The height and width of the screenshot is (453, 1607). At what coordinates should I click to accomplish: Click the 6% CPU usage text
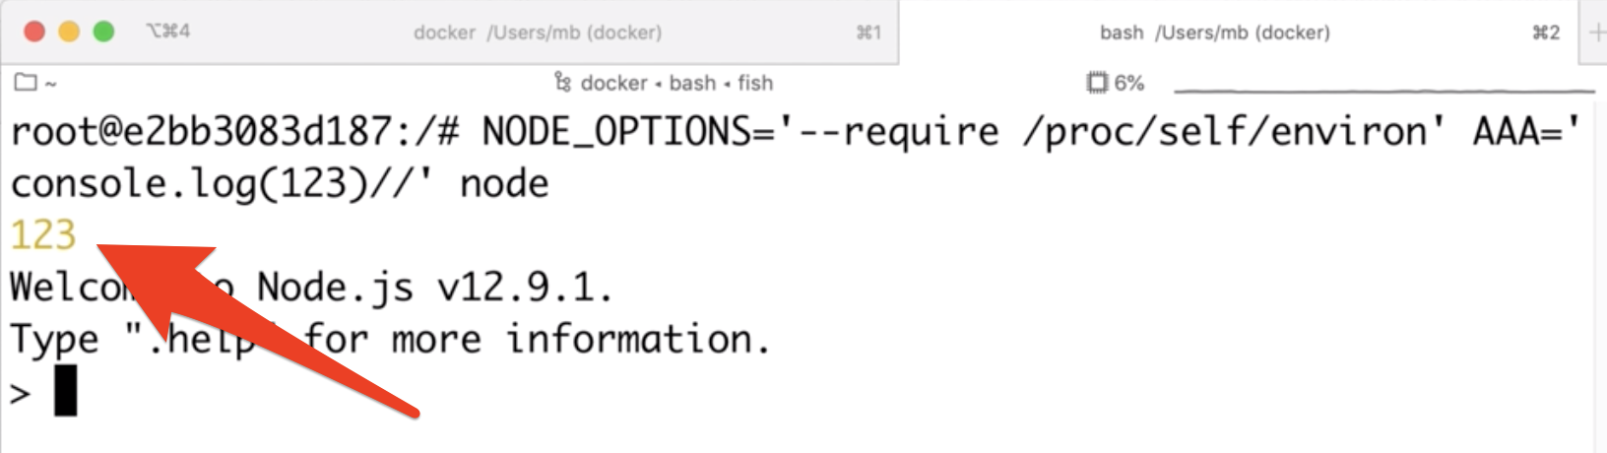coord(1129,83)
